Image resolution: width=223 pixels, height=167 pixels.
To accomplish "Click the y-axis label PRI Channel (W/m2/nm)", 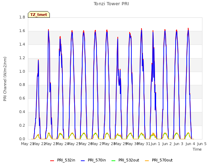I will click(x=5, y=79).
